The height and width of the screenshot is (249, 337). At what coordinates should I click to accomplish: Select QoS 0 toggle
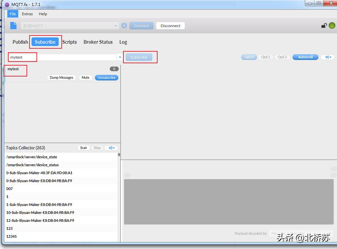click(249, 57)
